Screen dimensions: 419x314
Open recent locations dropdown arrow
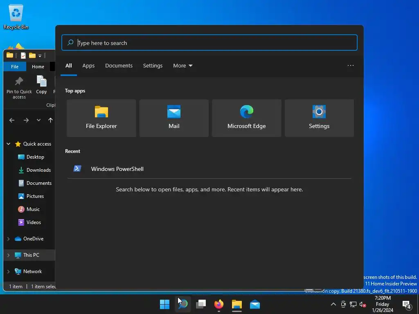38,120
